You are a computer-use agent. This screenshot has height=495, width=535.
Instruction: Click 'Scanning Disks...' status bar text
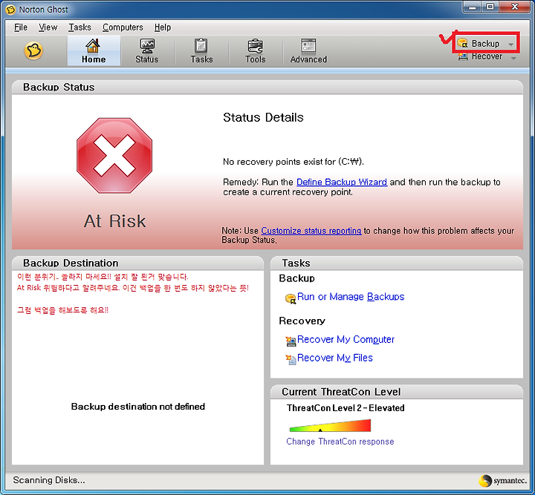(x=49, y=480)
